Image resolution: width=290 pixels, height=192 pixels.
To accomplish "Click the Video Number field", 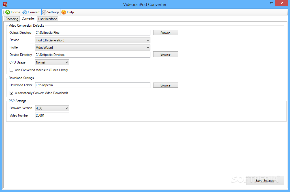I will click(x=52, y=115).
